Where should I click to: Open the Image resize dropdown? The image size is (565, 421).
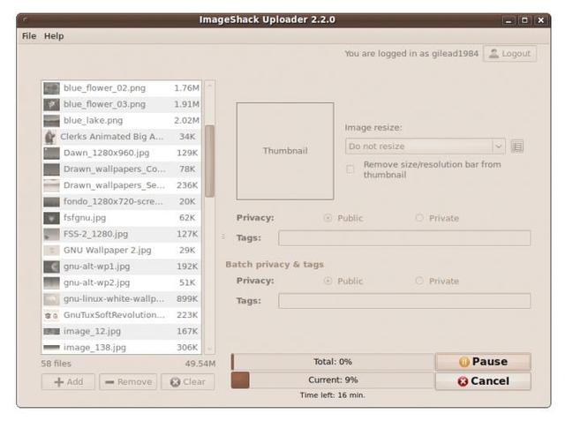[x=425, y=147]
